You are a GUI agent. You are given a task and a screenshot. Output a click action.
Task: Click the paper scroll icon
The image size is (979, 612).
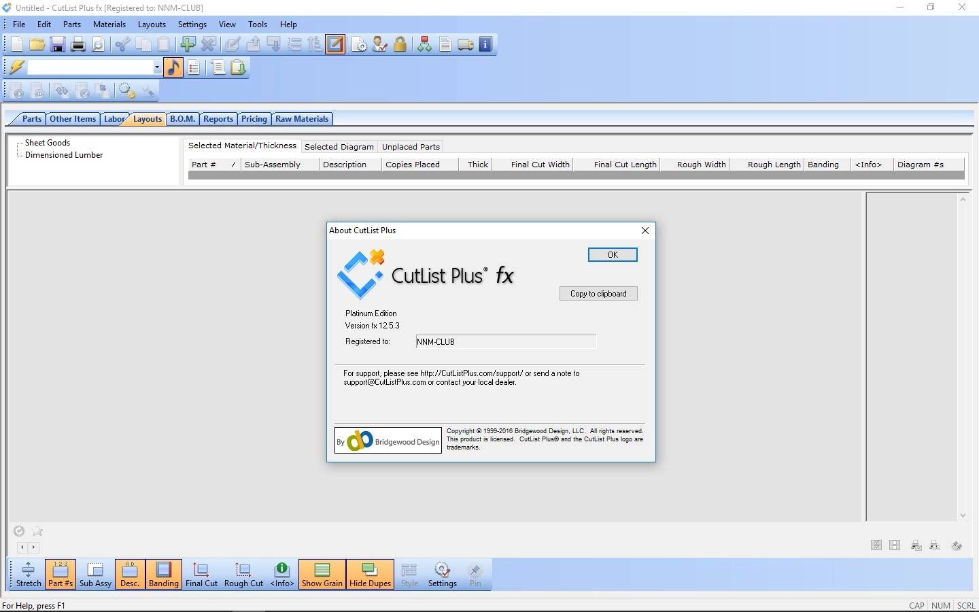[218, 67]
